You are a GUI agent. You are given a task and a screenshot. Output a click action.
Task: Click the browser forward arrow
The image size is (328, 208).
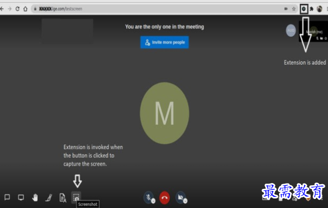tap(10, 8)
